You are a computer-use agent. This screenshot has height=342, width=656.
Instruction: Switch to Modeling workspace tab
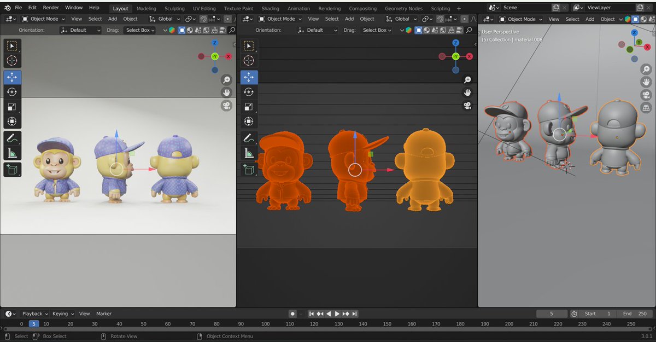pos(146,8)
